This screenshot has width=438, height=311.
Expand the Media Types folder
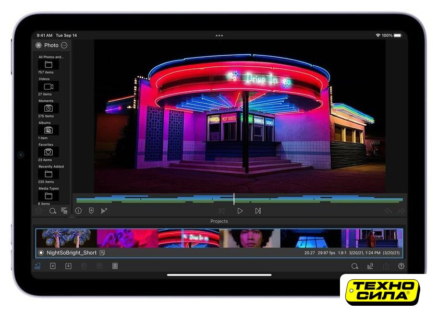click(x=48, y=196)
